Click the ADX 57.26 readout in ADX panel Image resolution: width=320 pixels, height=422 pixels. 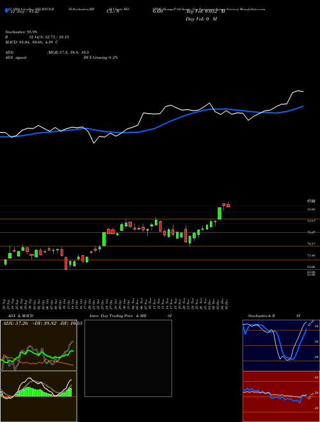[15, 324]
